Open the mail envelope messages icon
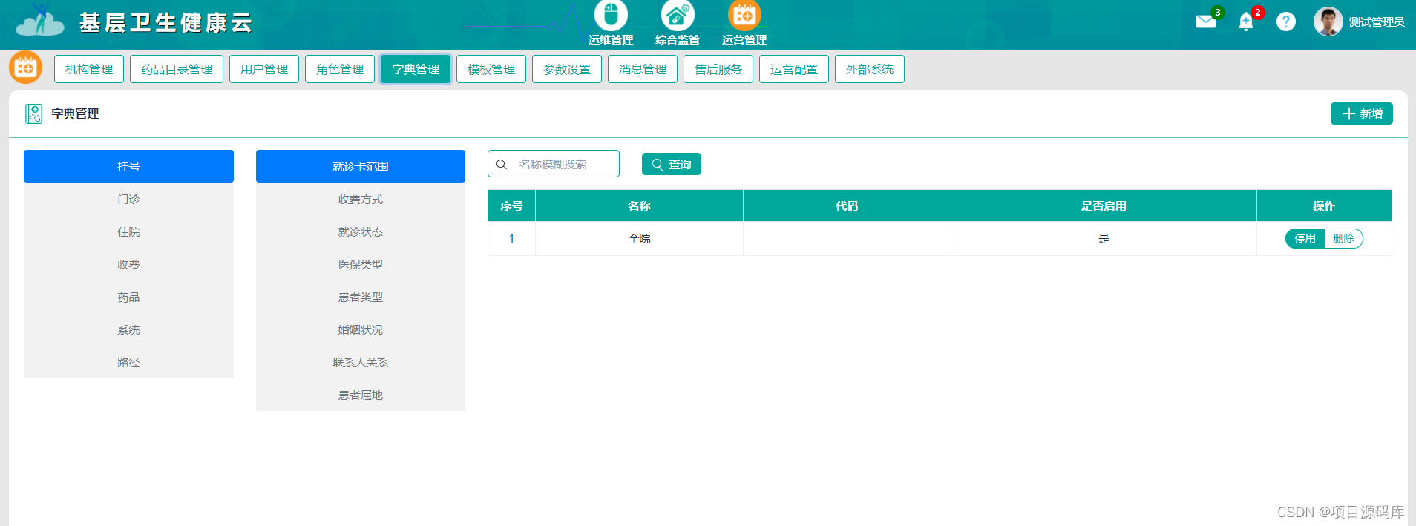 coord(1206,22)
